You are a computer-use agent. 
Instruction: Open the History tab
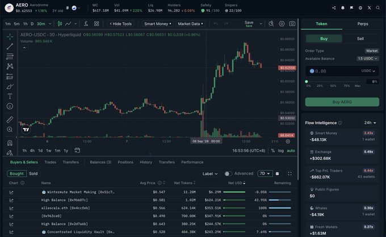click(146, 162)
